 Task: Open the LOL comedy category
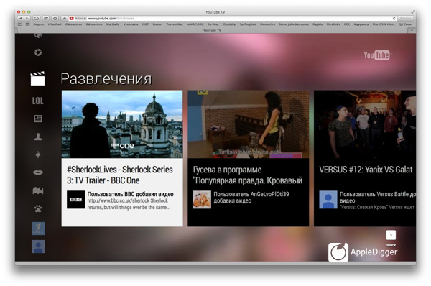tap(38, 101)
